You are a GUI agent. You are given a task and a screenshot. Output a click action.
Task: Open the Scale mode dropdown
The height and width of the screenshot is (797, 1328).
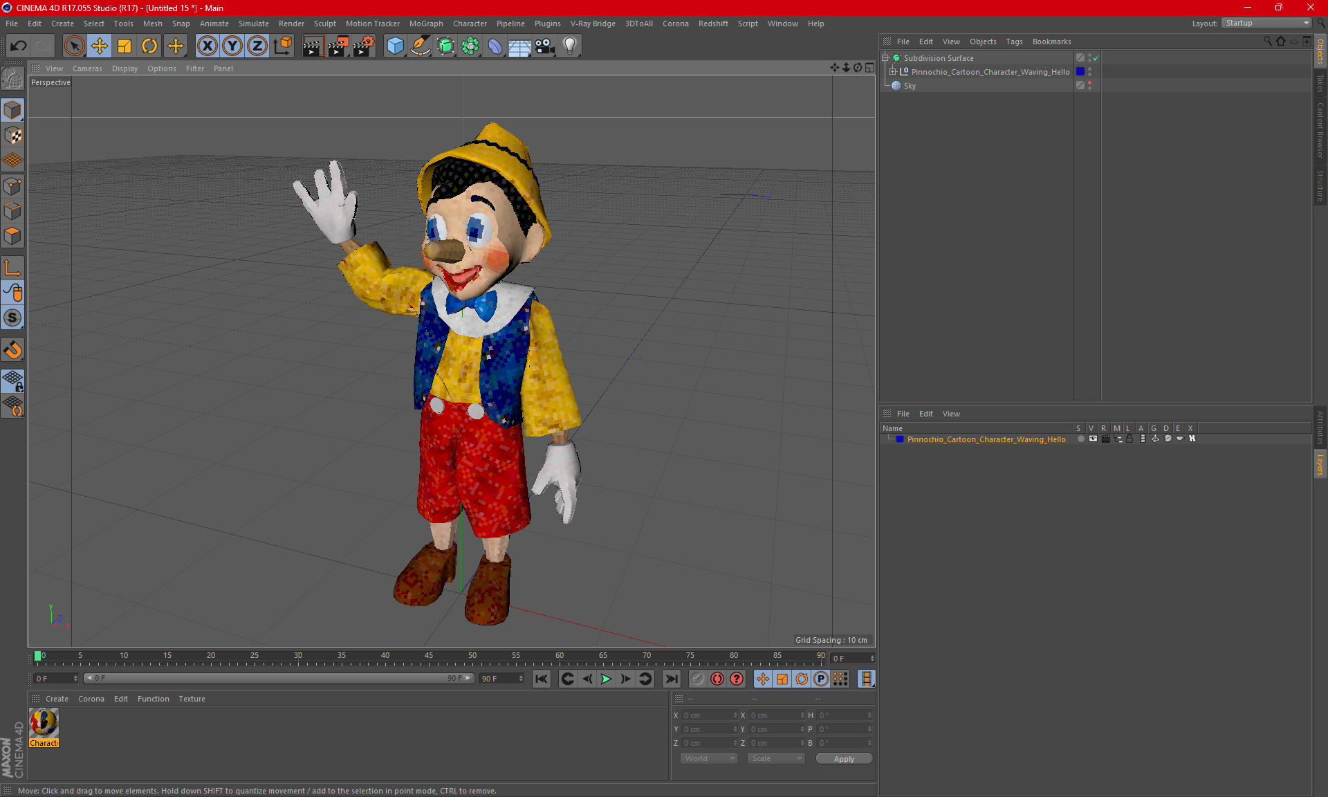click(x=776, y=758)
